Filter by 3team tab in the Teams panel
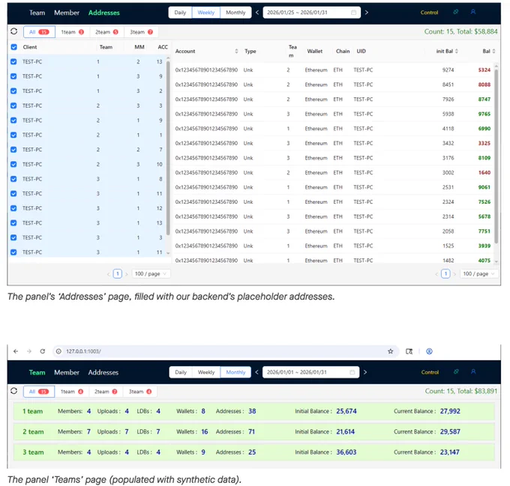 [139, 392]
